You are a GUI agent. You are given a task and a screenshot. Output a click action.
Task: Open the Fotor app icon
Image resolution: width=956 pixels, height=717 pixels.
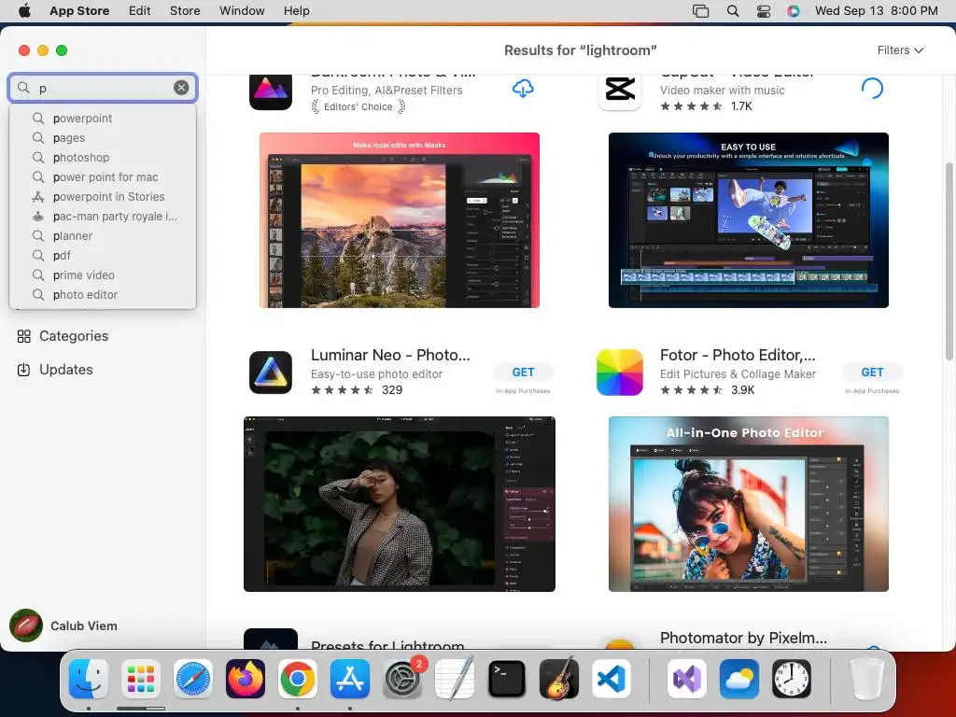pyautogui.click(x=620, y=373)
